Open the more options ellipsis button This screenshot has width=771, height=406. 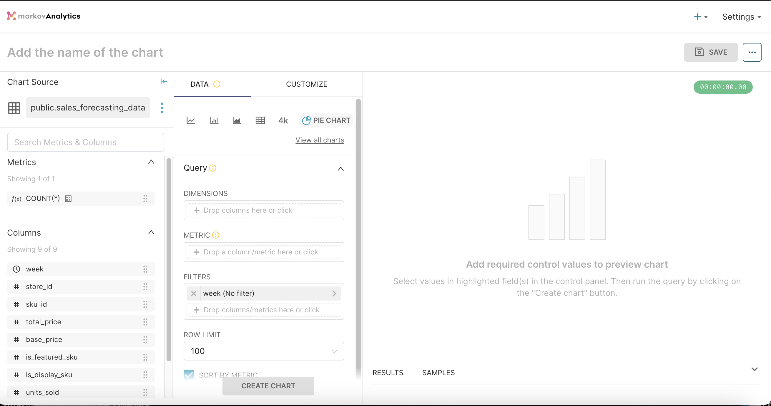752,52
